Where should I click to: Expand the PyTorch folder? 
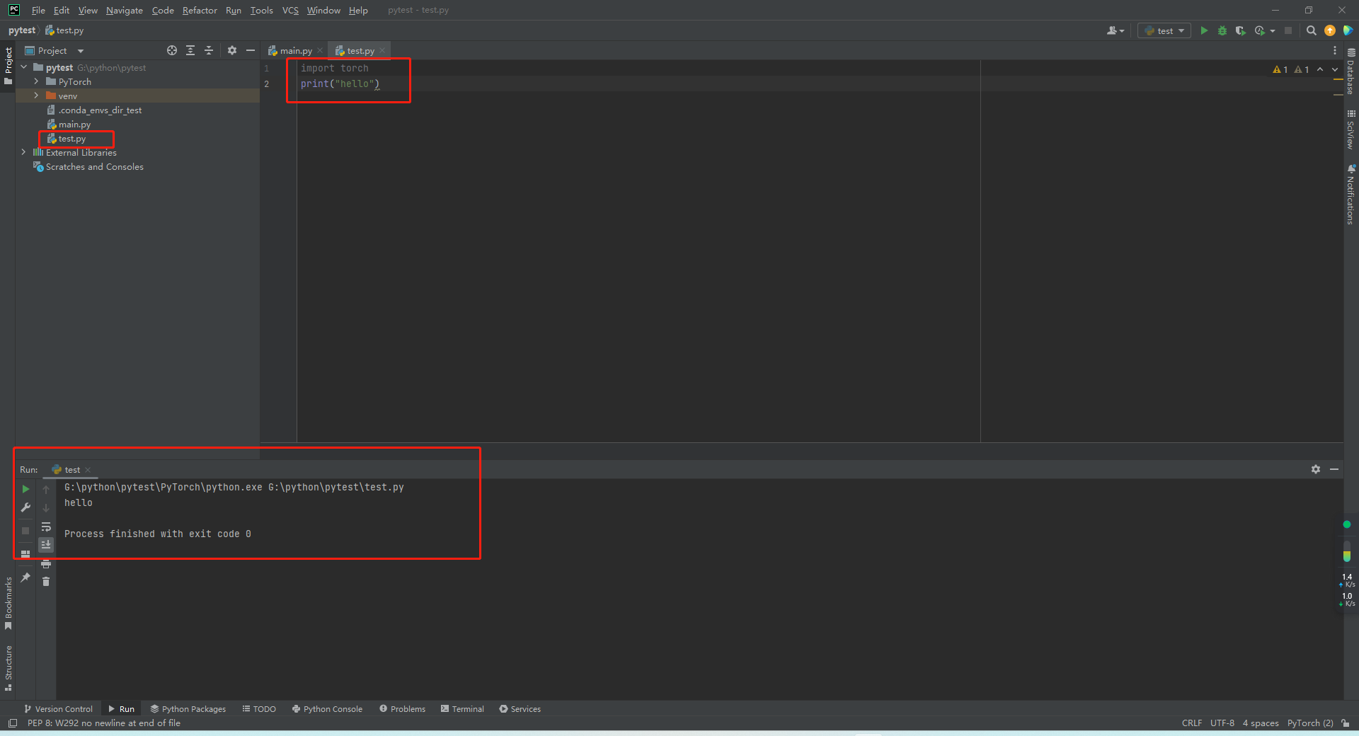[x=36, y=81]
